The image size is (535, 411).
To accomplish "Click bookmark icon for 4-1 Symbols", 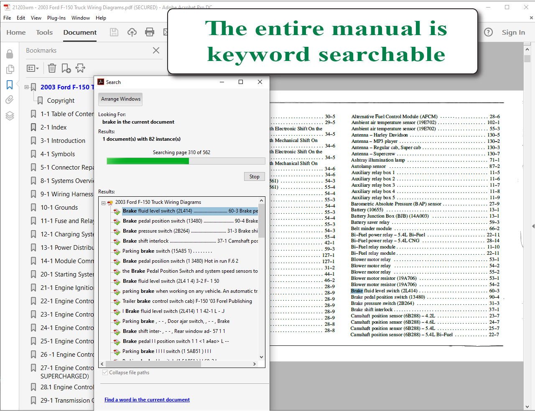I will 33,154.
